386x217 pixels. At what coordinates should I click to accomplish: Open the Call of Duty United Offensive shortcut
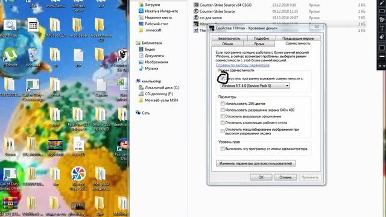coord(10,179)
